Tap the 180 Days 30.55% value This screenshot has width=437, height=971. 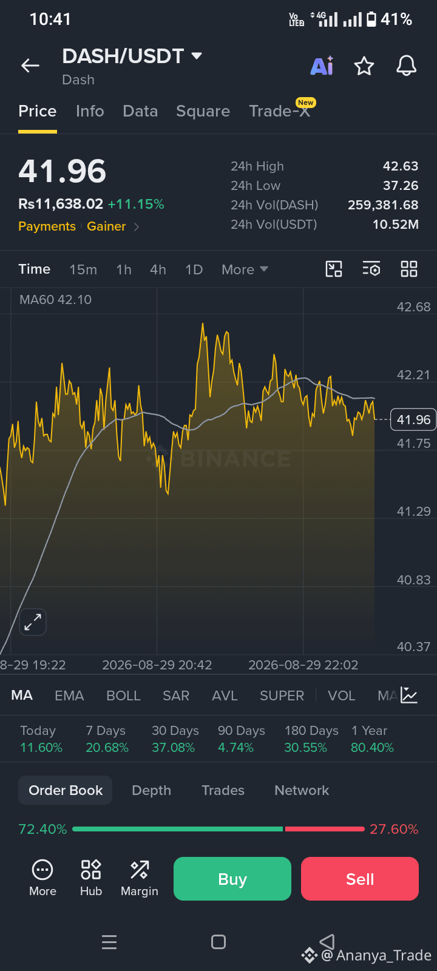305,748
